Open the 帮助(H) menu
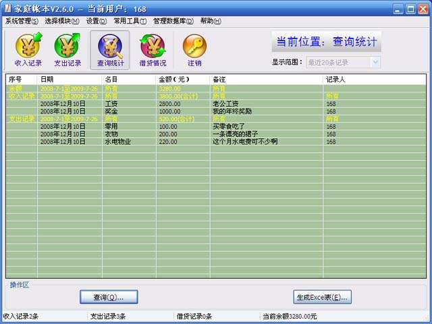This screenshot has width=432, height=324. (x=211, y=21)
